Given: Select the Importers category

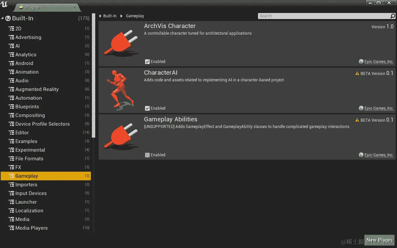Looking at the screenshot, I should pos(45,185).
